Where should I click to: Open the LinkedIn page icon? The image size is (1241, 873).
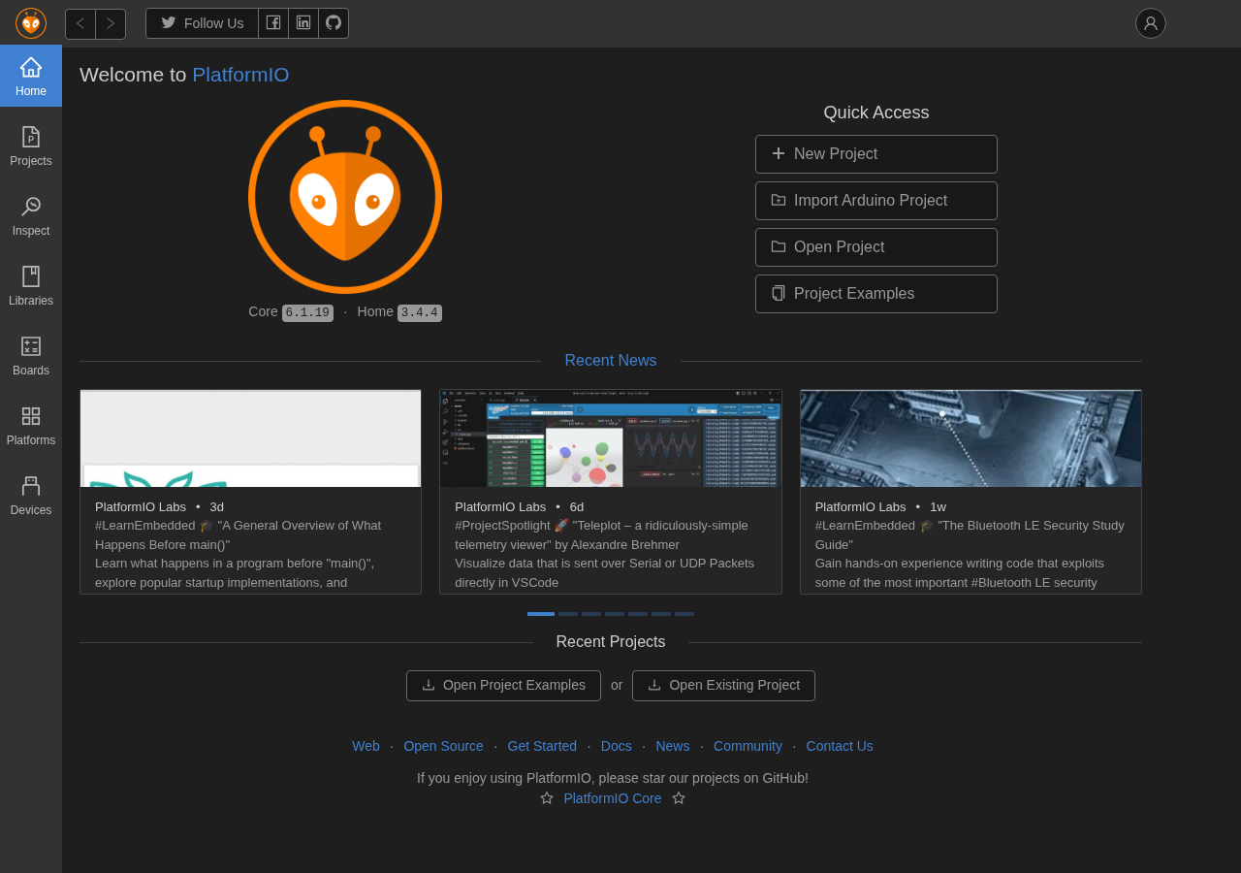[x=303, y=23]
